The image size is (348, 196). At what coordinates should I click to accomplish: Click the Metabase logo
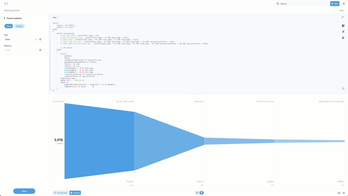(x=6, y=4)
